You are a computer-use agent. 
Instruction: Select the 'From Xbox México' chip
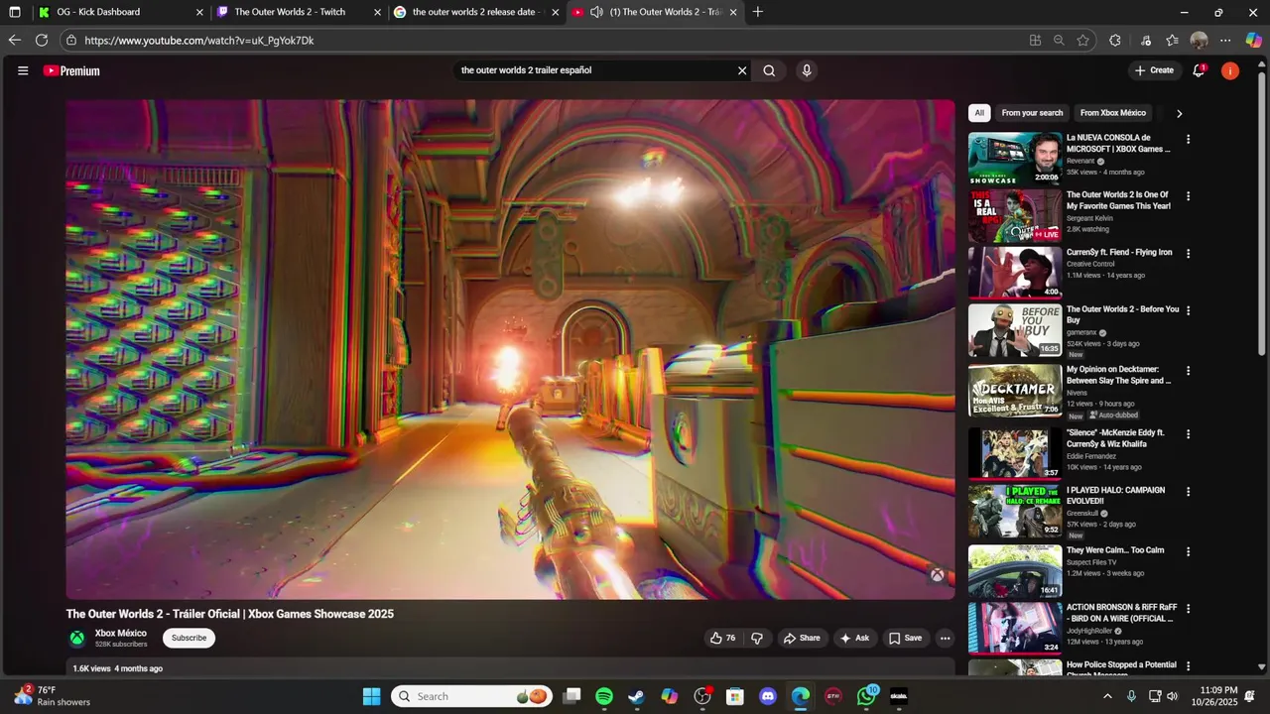(1113, 113)
